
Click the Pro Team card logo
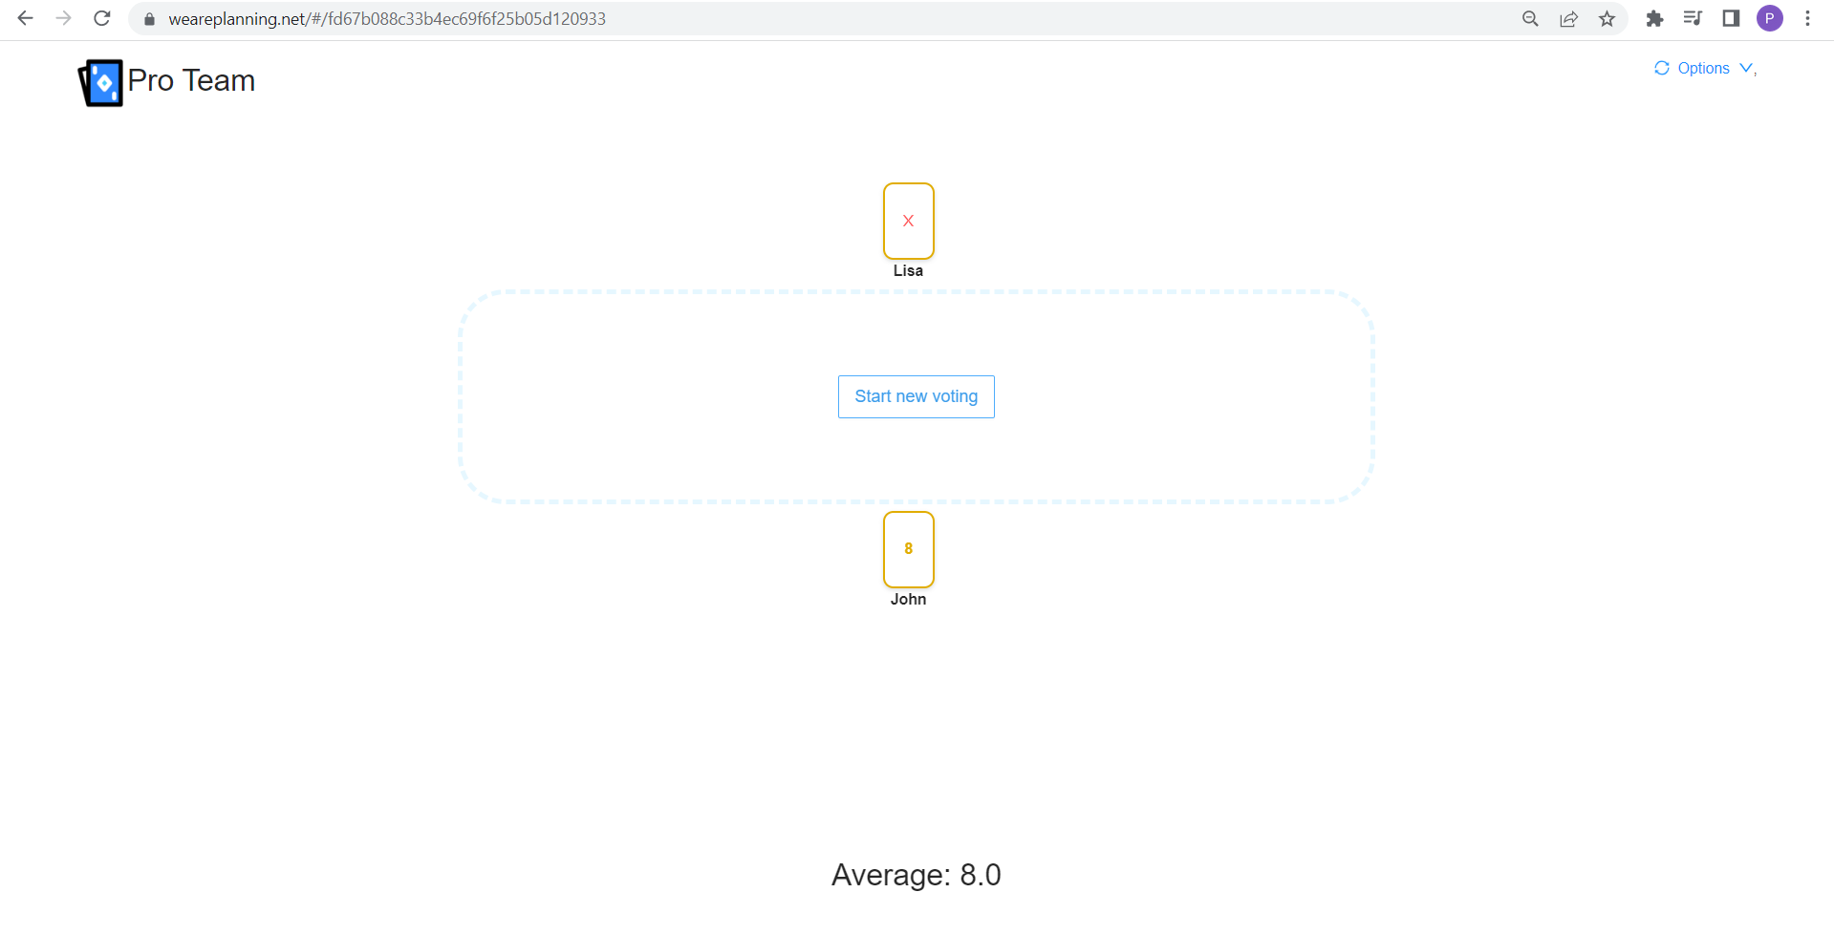click(x=100, y=83)
